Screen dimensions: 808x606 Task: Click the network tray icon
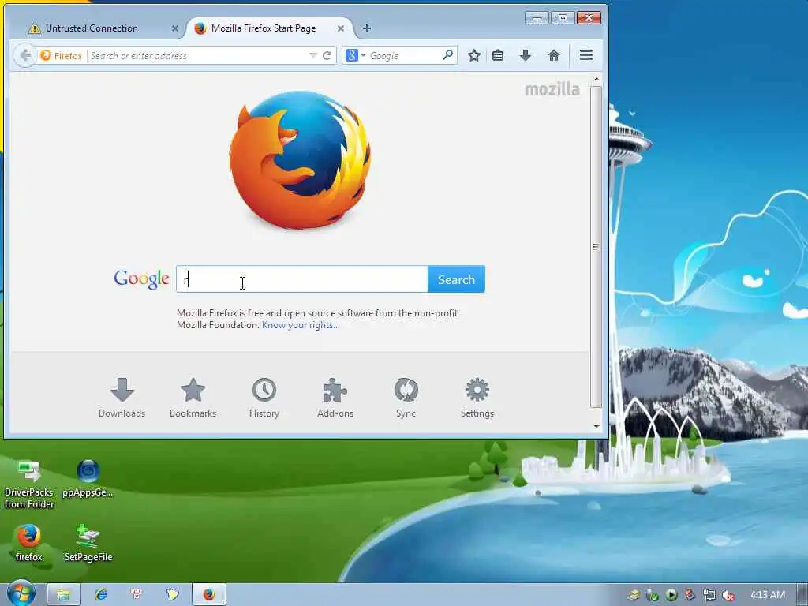point(709,595)
